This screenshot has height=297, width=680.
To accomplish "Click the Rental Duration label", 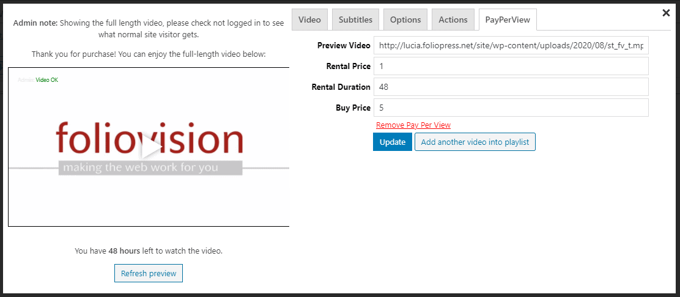I will [x=341, y=87].
